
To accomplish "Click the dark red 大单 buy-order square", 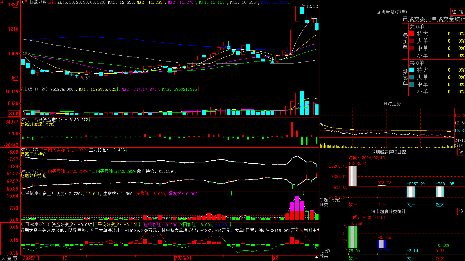I will [412, 41].
